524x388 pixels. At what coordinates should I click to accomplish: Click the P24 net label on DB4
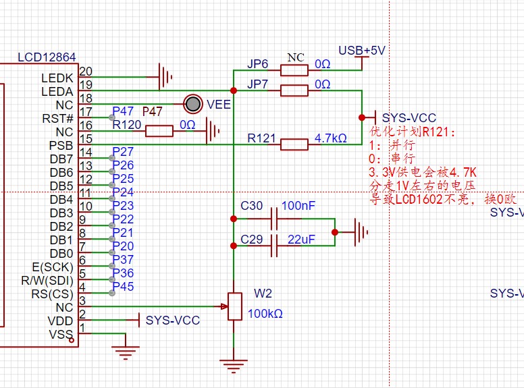point(123,192)
